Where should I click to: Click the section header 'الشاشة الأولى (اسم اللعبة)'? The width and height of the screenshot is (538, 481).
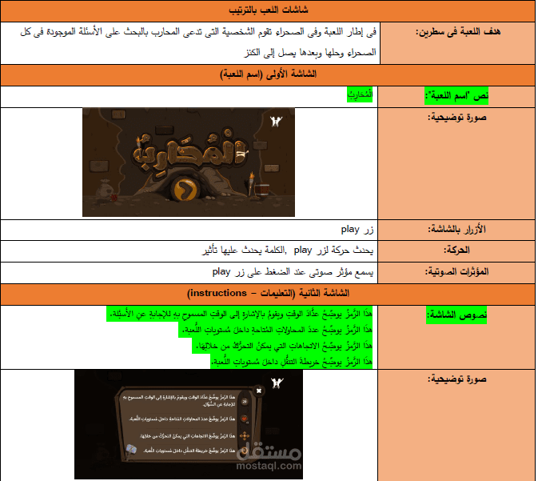click(x=269, y=74)
